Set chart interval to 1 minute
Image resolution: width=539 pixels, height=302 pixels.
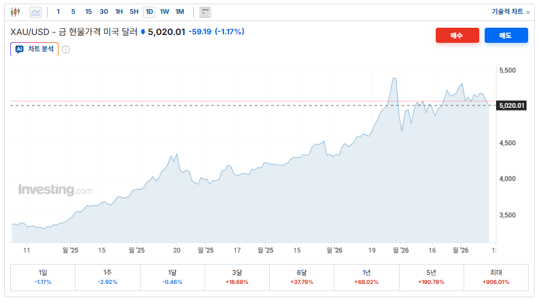(x=58, y=11)
